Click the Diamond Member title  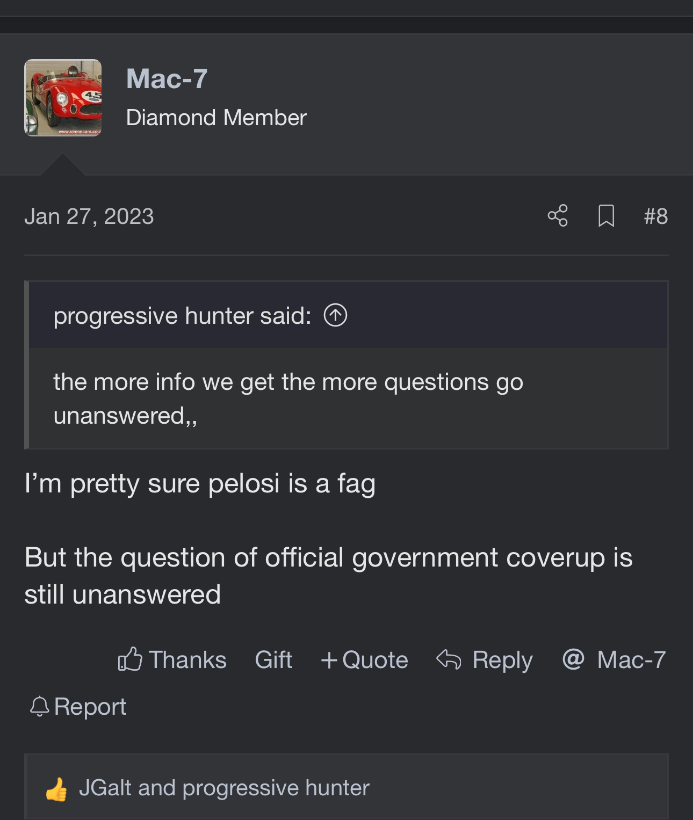(x=216, y=118)
